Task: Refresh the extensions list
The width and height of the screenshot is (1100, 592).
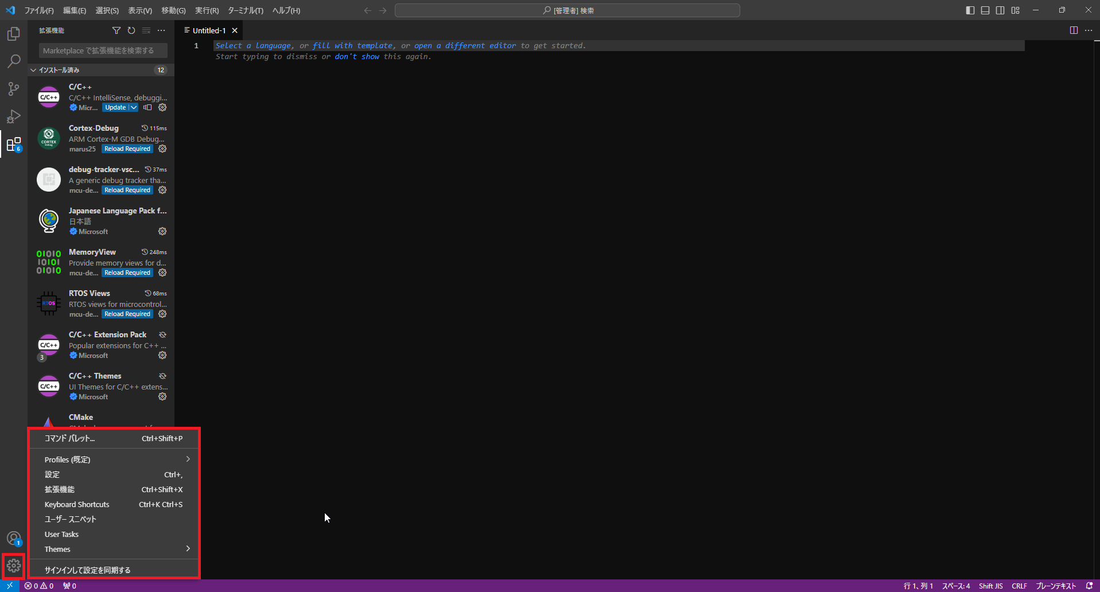Action: pyautogui.click(x=131, y=30)
